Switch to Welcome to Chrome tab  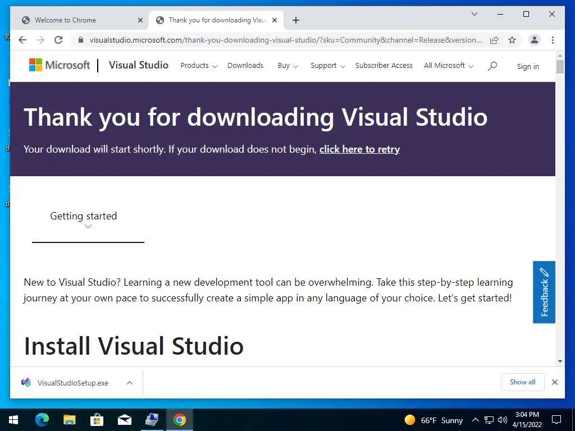click(79, 20)
